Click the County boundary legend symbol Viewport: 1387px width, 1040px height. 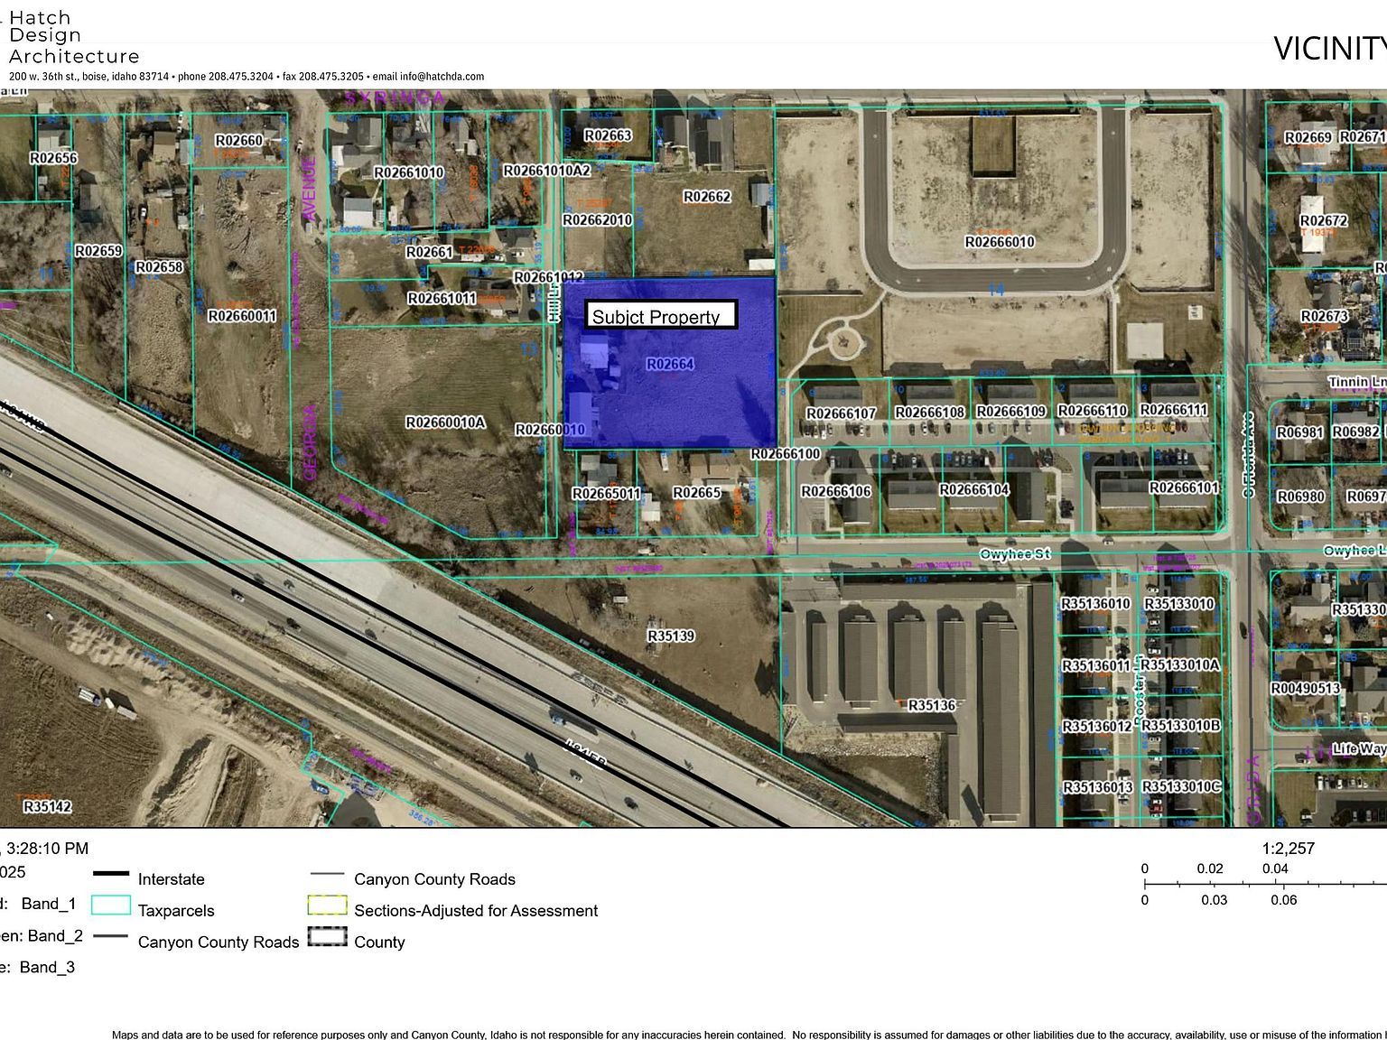(x=329, y=939)
